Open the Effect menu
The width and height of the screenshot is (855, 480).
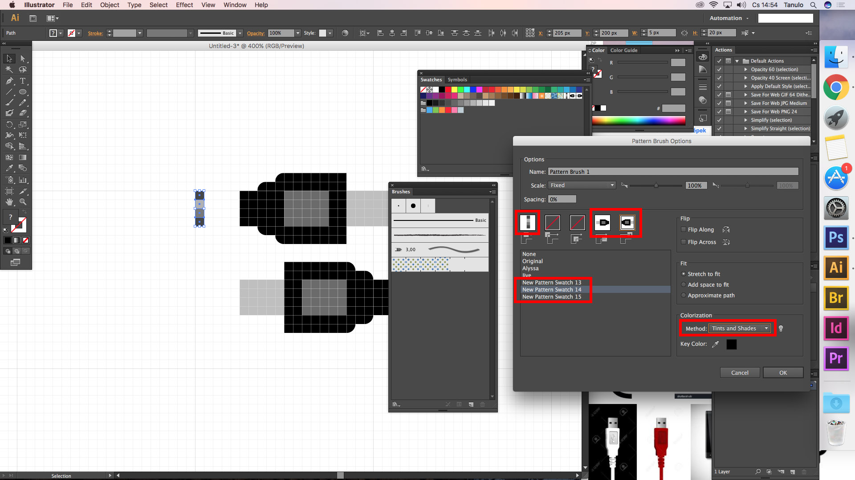coord(184,5)
